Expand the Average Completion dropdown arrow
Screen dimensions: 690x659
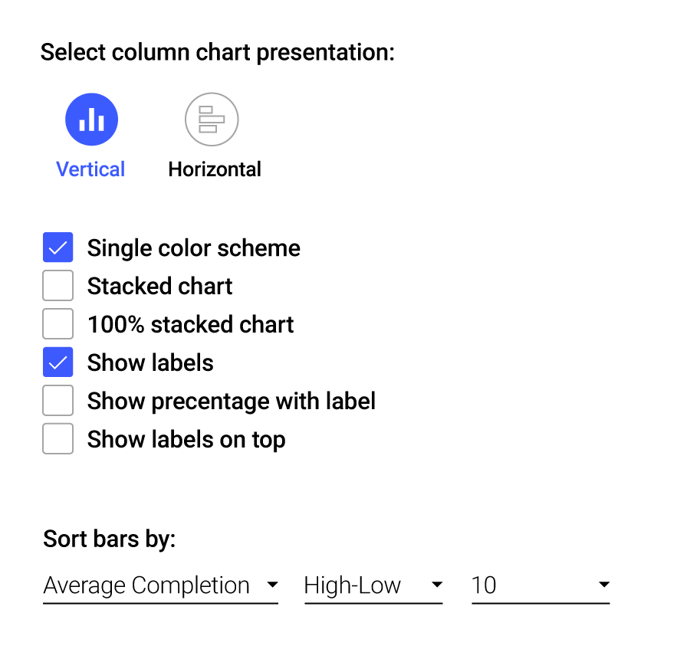(272, 585)
